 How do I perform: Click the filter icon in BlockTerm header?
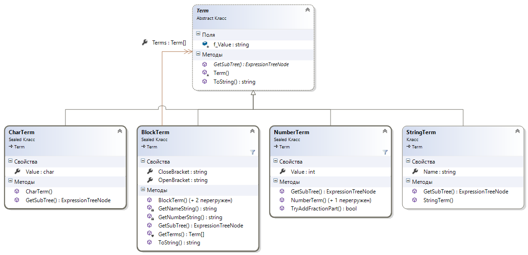point(253,152)
